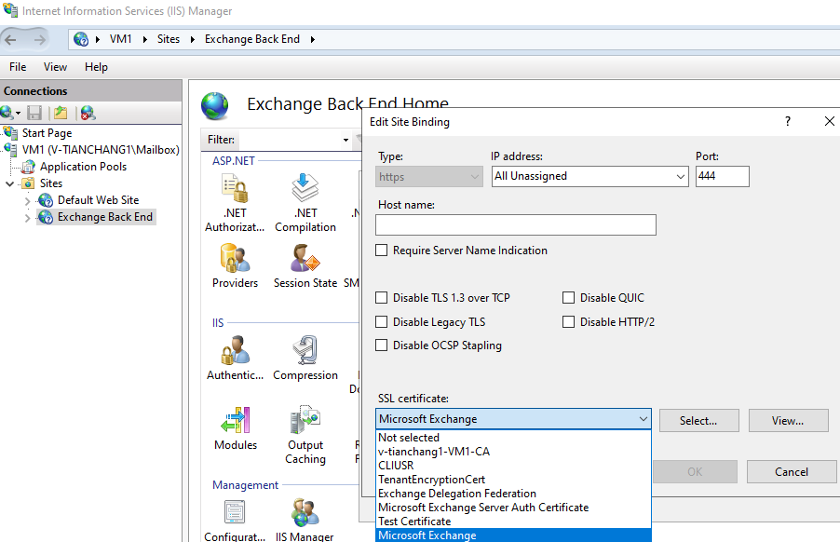This screenshot has height=542, width=840.
Task: Open the .NET Authorization feature icon
Action: pos(235,189)
